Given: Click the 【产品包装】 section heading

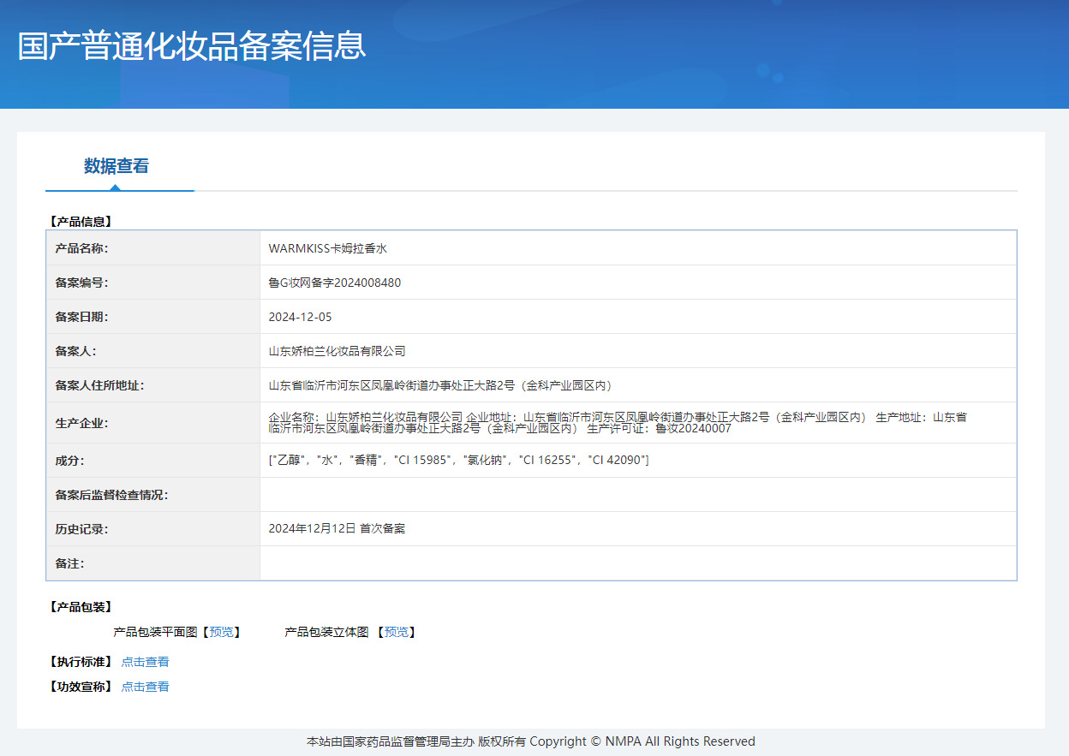Looking at the screenshot, I should [81, 607].
